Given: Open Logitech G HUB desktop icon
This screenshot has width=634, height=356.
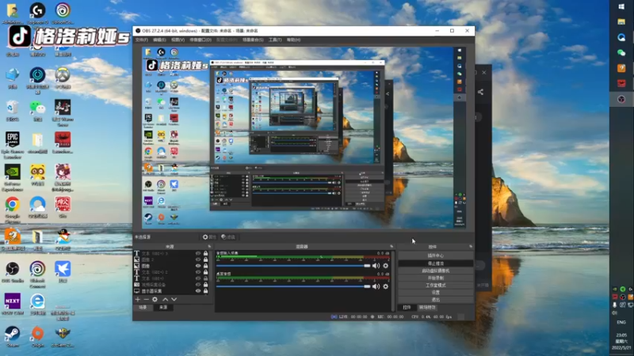Looking at the screenshot, I should pos(37,13).
